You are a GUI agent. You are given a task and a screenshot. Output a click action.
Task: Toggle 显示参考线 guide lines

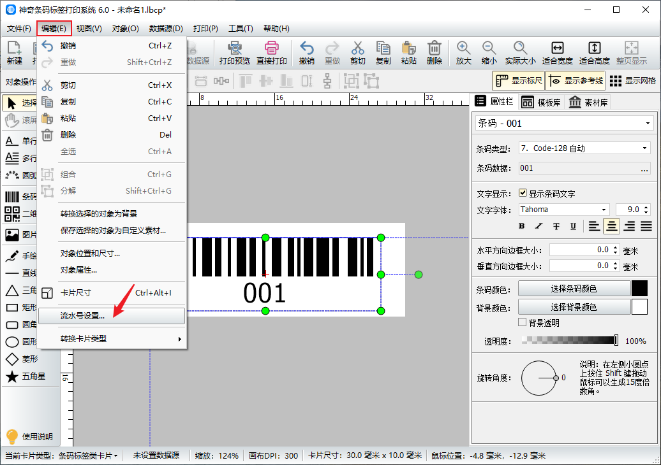(x=576, y=81)
